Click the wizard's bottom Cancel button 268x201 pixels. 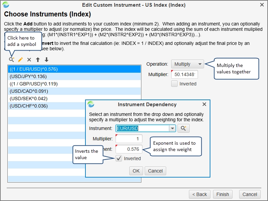(250, 194)
